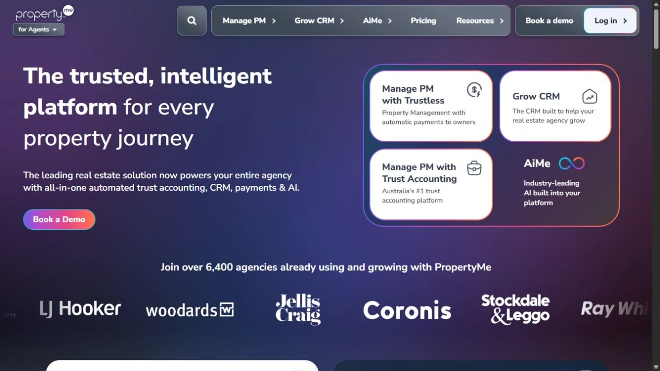This screenshot has height=371, width=660.
Task: Click the PropertyMe logo
Action: [45, 14]
